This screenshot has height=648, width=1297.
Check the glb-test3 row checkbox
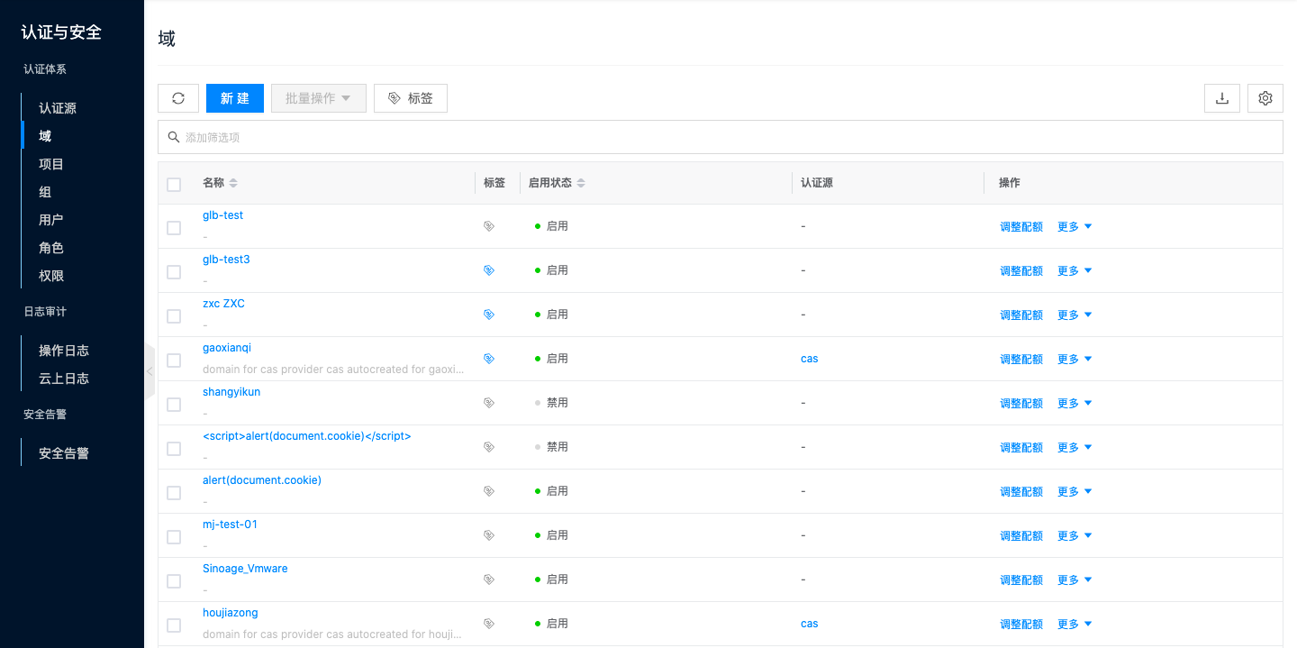[x=174, y=272]
